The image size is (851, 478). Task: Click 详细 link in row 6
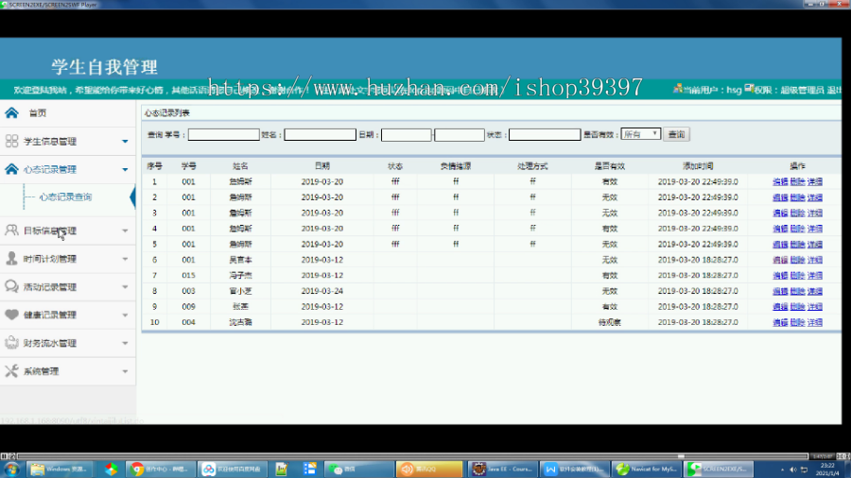[815, 260]
